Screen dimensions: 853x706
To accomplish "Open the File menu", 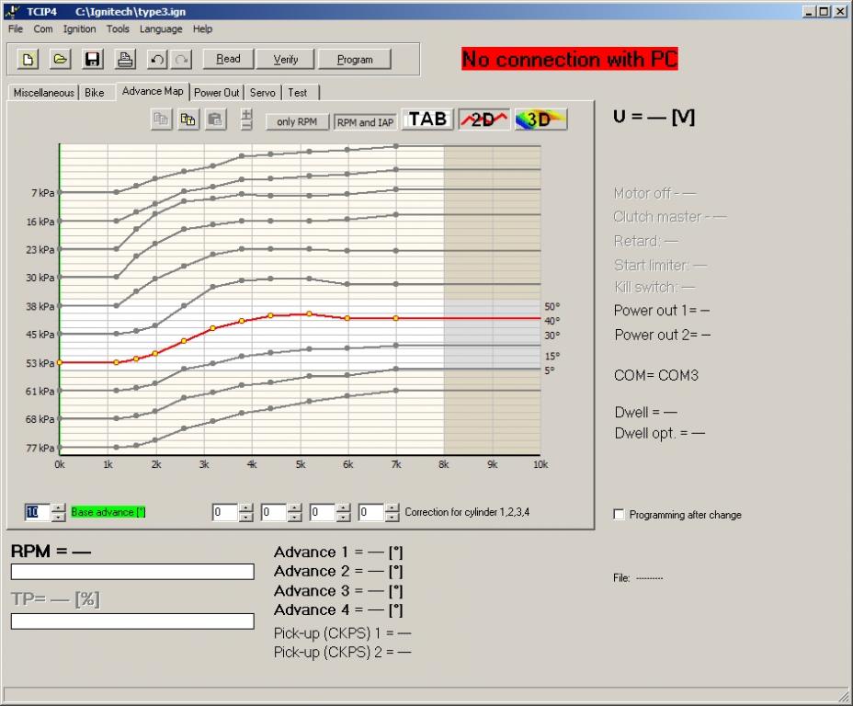I will pyautogui.click(x=16, y=28).
